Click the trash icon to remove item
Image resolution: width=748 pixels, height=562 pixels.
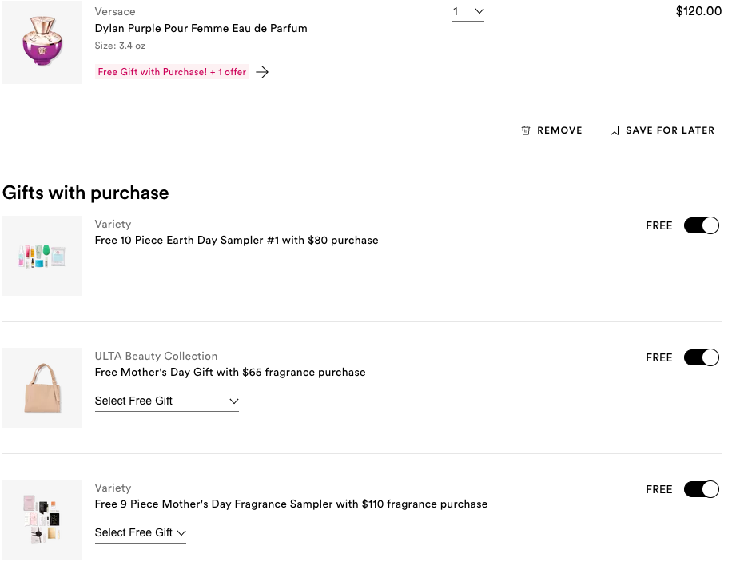tap(526, 130)
